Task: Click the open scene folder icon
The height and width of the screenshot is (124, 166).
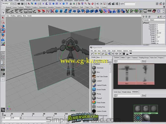Action: 19,4
